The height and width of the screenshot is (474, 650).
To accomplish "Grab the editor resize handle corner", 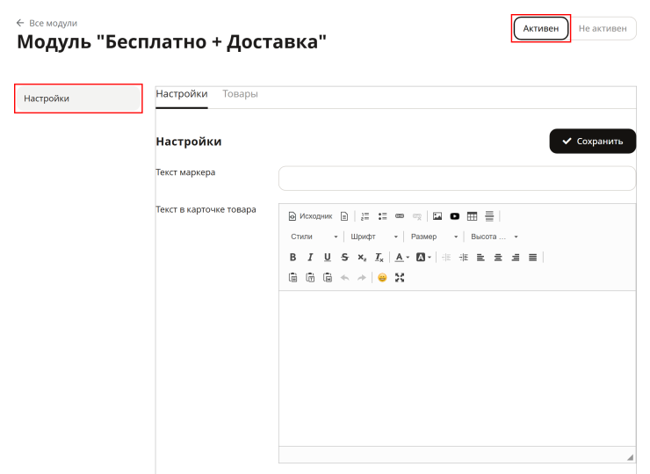I will pyautogui.click(x=630, y=457).
